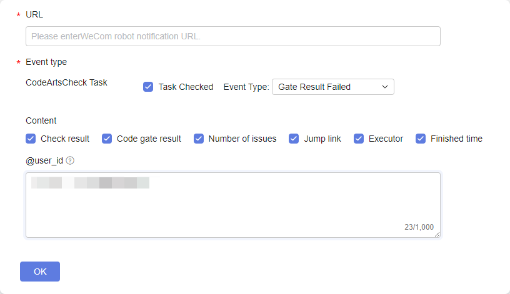Click the CodeArtsCheck Task label
The height and width of the screenshot is (294, 510).
(x=66, y=82)
